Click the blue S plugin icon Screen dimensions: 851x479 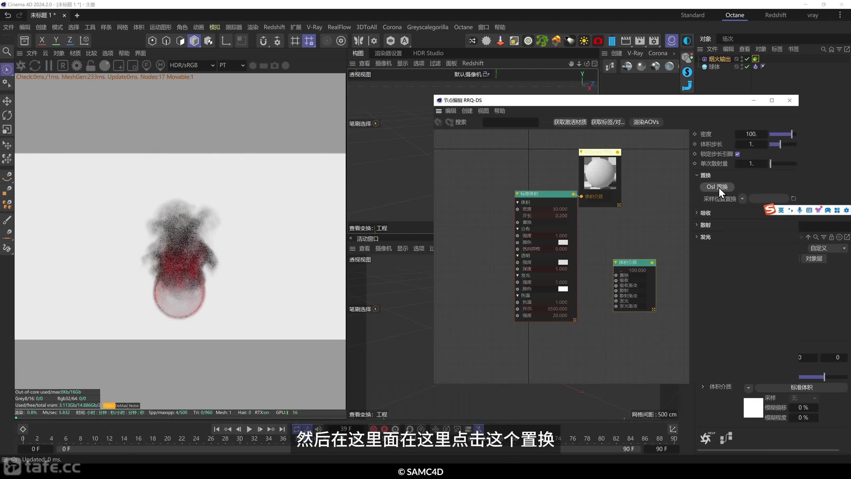point(687,72)
